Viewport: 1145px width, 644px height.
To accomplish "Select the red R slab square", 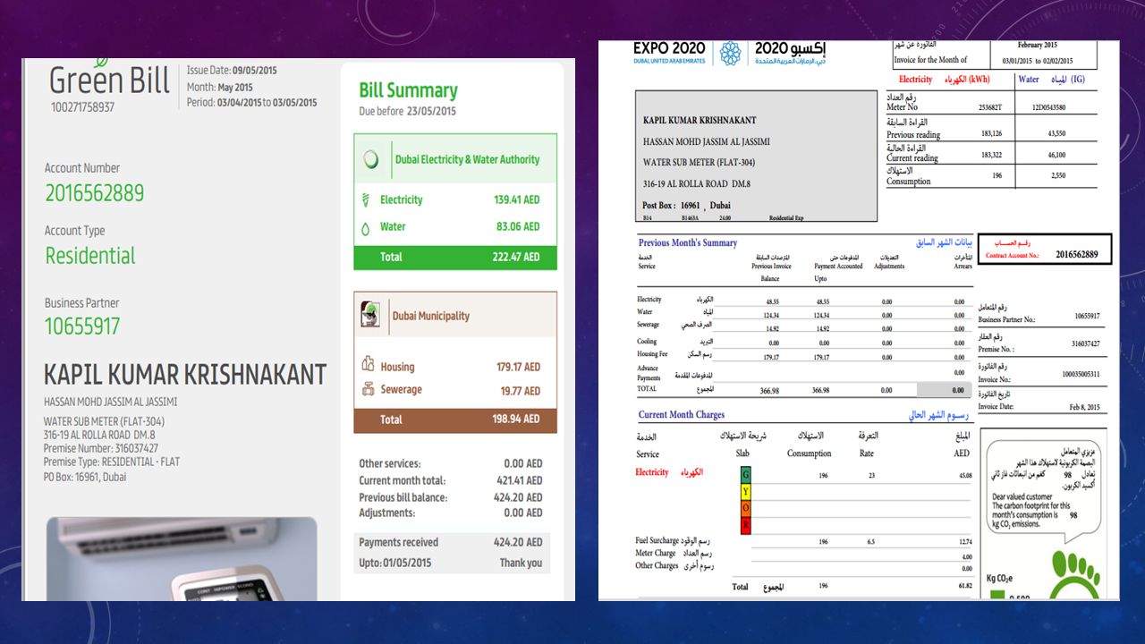I will point(746,525).
